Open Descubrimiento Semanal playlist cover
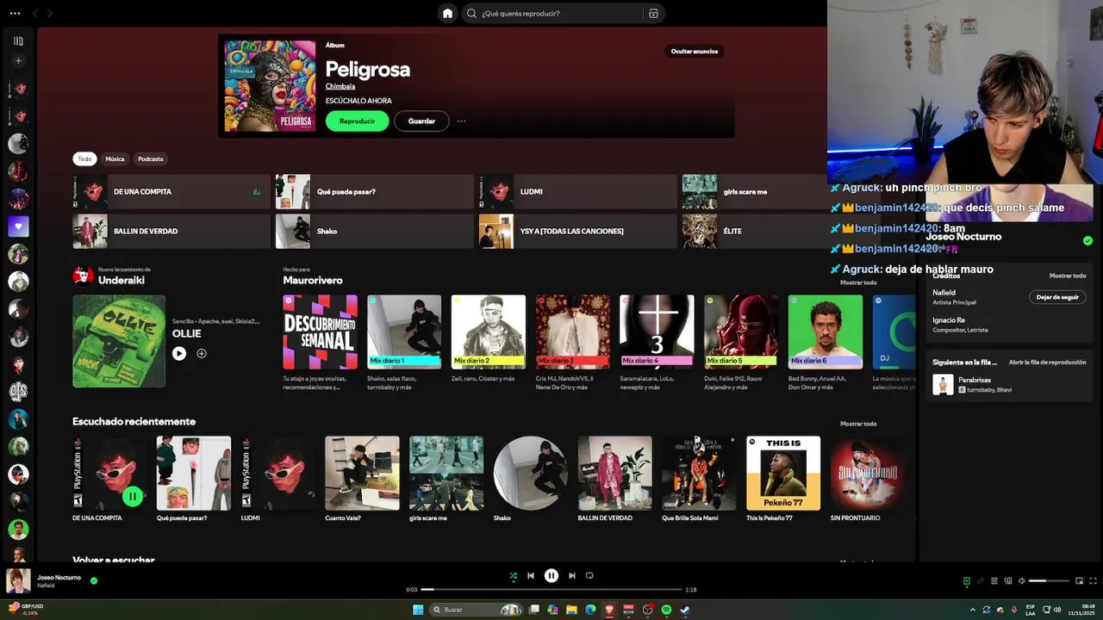Viewport: 1103px width, 620px height. click(321, 332)
